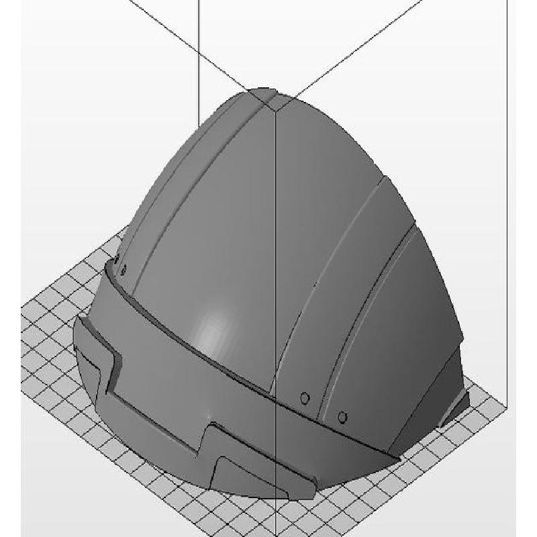Click the left vertical bounding box line above helmet
537x537 pixels.
199,60
